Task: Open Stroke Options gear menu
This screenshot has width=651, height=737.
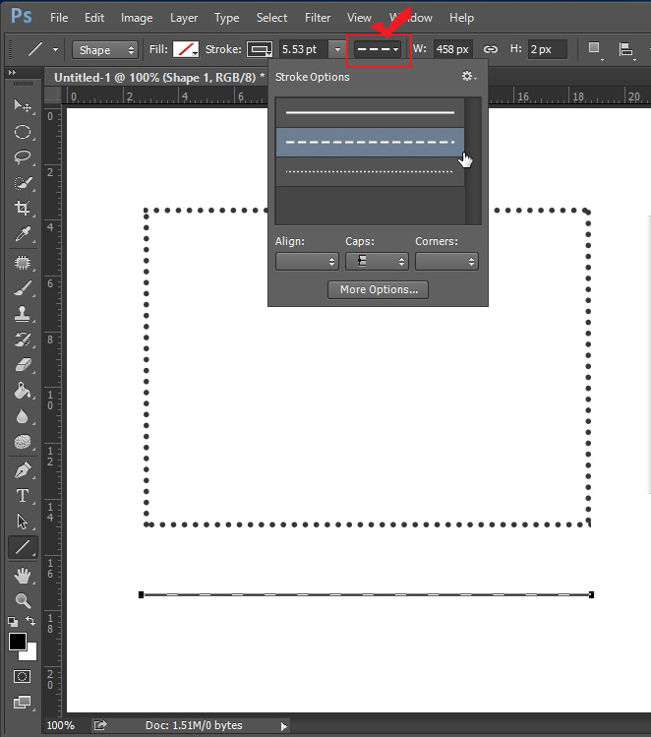Action: pos(469,76)
